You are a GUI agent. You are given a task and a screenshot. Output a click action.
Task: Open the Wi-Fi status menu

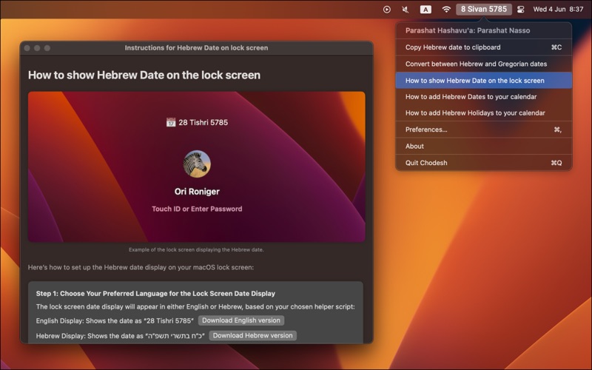click(x=446, y=10)
